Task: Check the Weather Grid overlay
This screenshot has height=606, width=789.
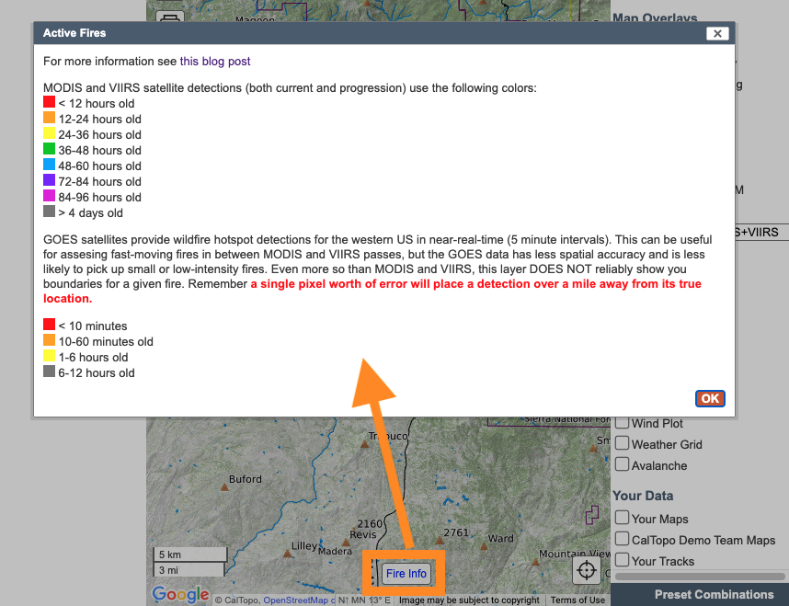Action: [x=622, y=444]
